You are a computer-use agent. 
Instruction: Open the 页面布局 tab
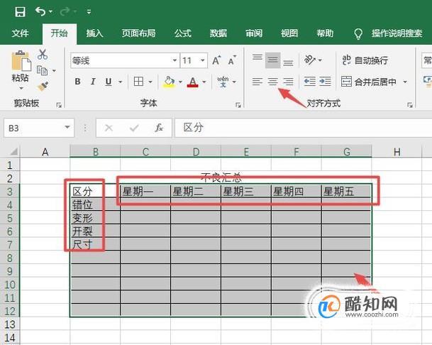tap(138, 33)
